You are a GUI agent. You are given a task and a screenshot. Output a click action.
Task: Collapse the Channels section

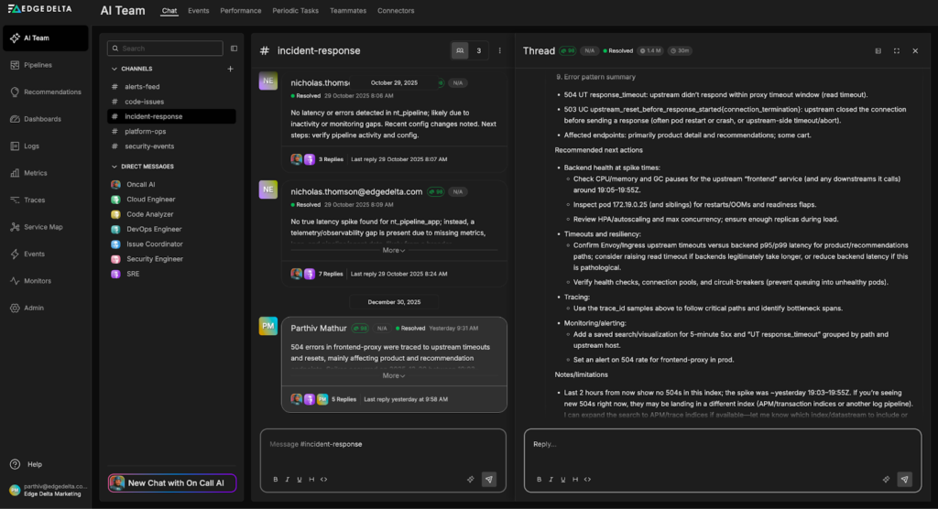pyautogui.click(x=115, y=69)
